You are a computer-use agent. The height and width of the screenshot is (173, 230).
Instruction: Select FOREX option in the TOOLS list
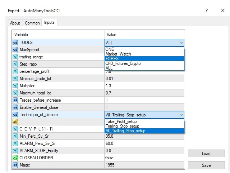coord(144,59)
